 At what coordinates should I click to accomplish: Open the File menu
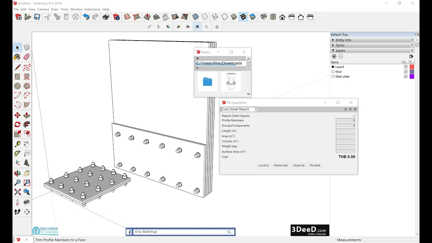tap(16, 9)
